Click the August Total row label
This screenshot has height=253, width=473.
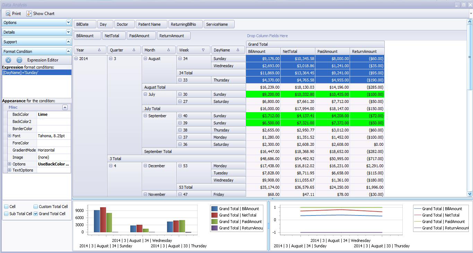point(194,87)
